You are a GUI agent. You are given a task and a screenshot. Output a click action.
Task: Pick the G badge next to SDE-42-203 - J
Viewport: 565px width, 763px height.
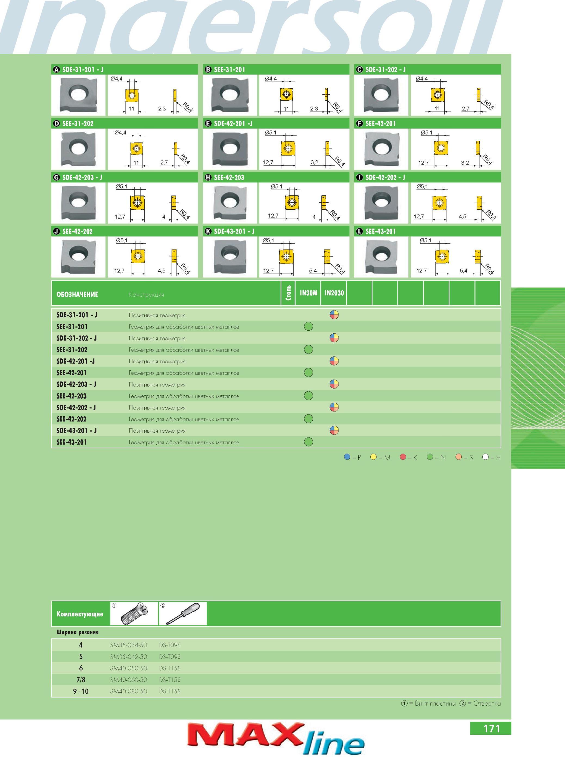tap(57, 178)
